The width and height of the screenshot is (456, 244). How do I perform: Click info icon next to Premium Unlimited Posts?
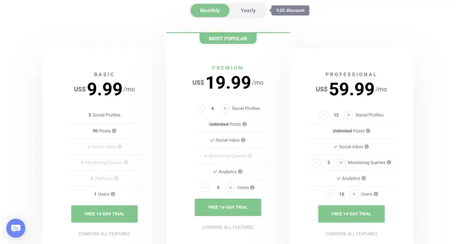(x=244, y=124)
